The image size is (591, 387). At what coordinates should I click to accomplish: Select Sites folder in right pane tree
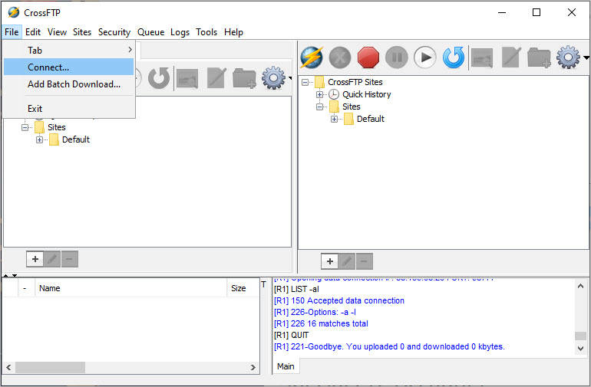coord(351,107)
